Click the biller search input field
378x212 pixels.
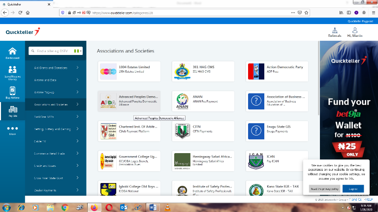(53, 51)
